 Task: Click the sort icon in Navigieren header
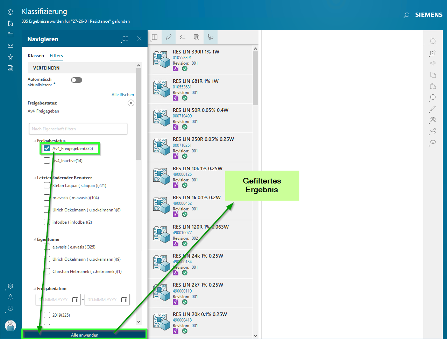[125, 39]
